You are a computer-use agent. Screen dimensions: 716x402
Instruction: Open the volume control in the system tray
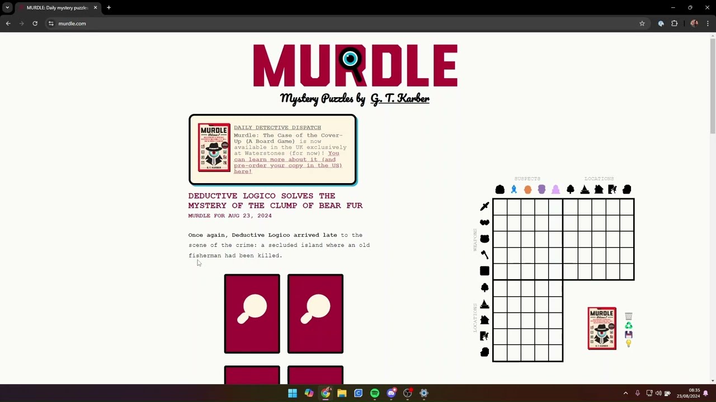[x=658, y=393]
